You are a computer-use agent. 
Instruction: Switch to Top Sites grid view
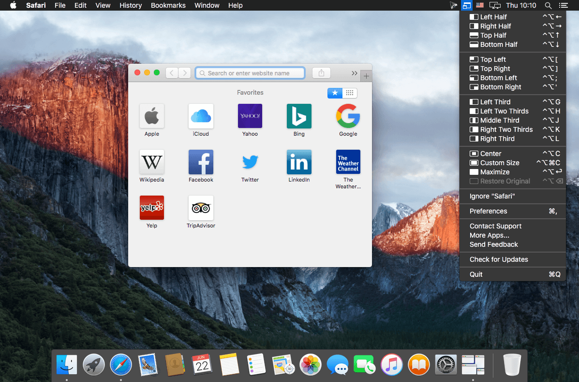click(x=350, y=93)
